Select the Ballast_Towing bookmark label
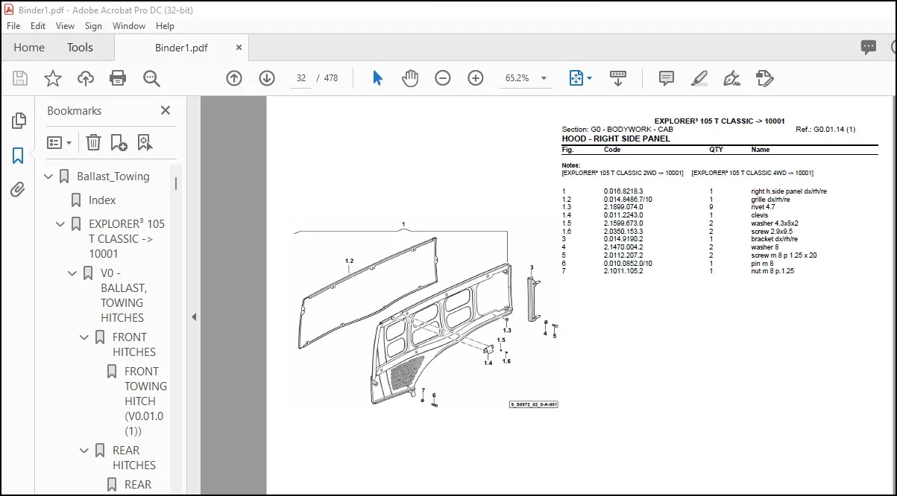This screenshot has width=897, height=496. click(x=113, y=177)
